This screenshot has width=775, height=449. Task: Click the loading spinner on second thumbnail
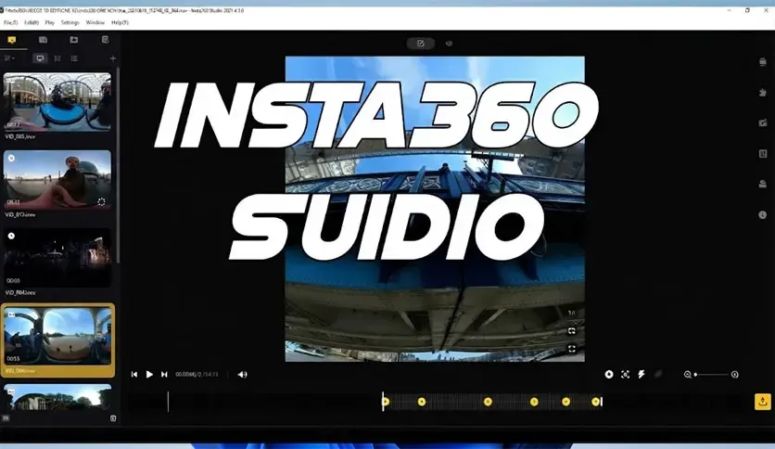[x=101, y=201]
